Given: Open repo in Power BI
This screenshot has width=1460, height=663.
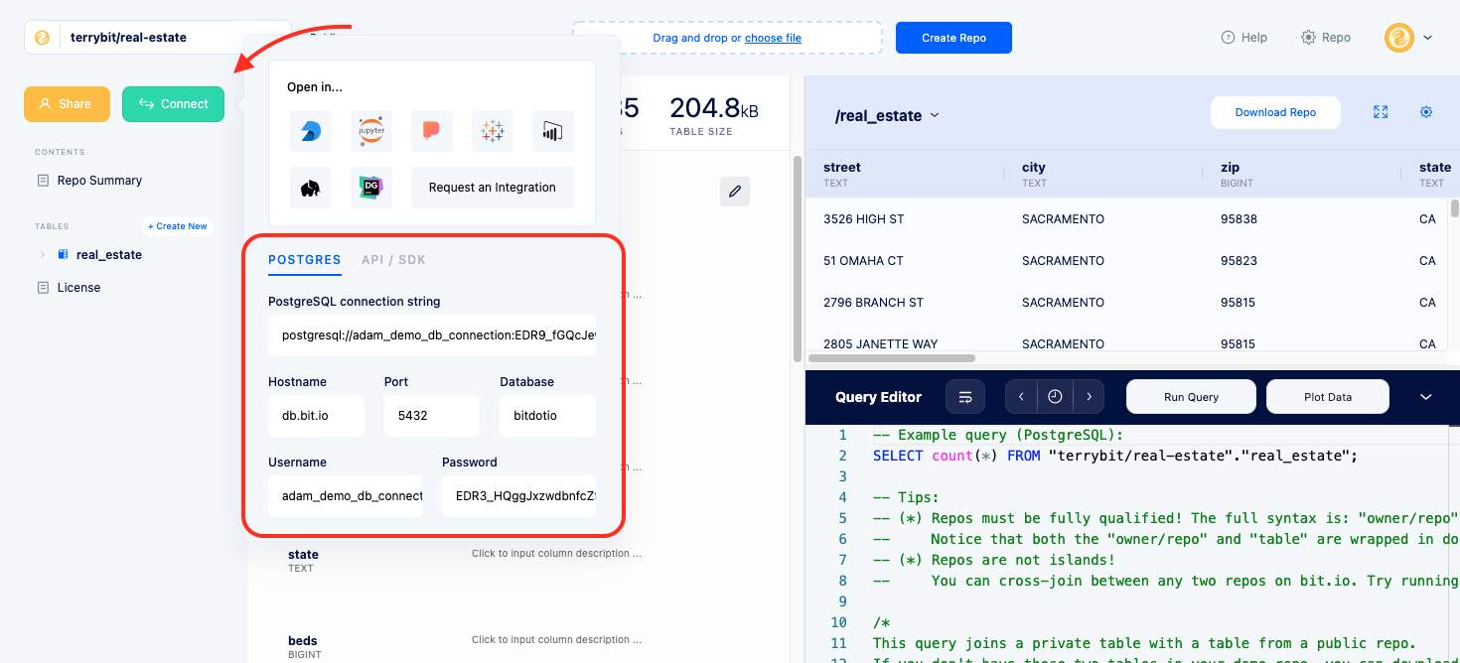Looking at the screenshot, I should pyautogui.click(x=553, y=131).
